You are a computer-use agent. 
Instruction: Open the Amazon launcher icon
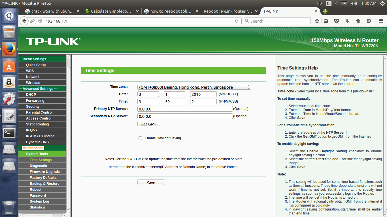9,83
